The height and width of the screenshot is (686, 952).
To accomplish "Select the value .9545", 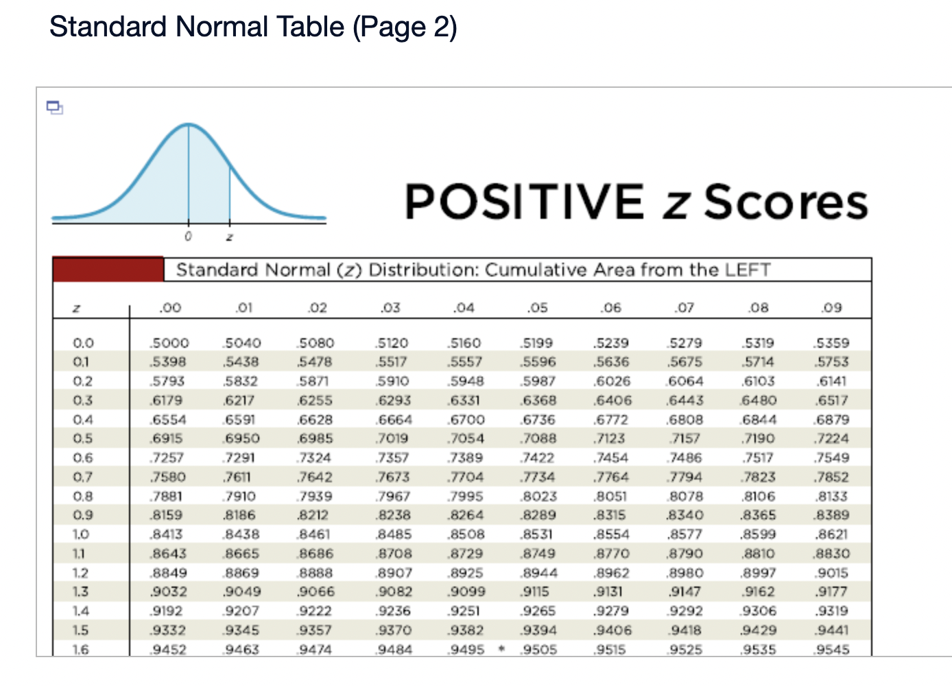I will pos(832,650).
